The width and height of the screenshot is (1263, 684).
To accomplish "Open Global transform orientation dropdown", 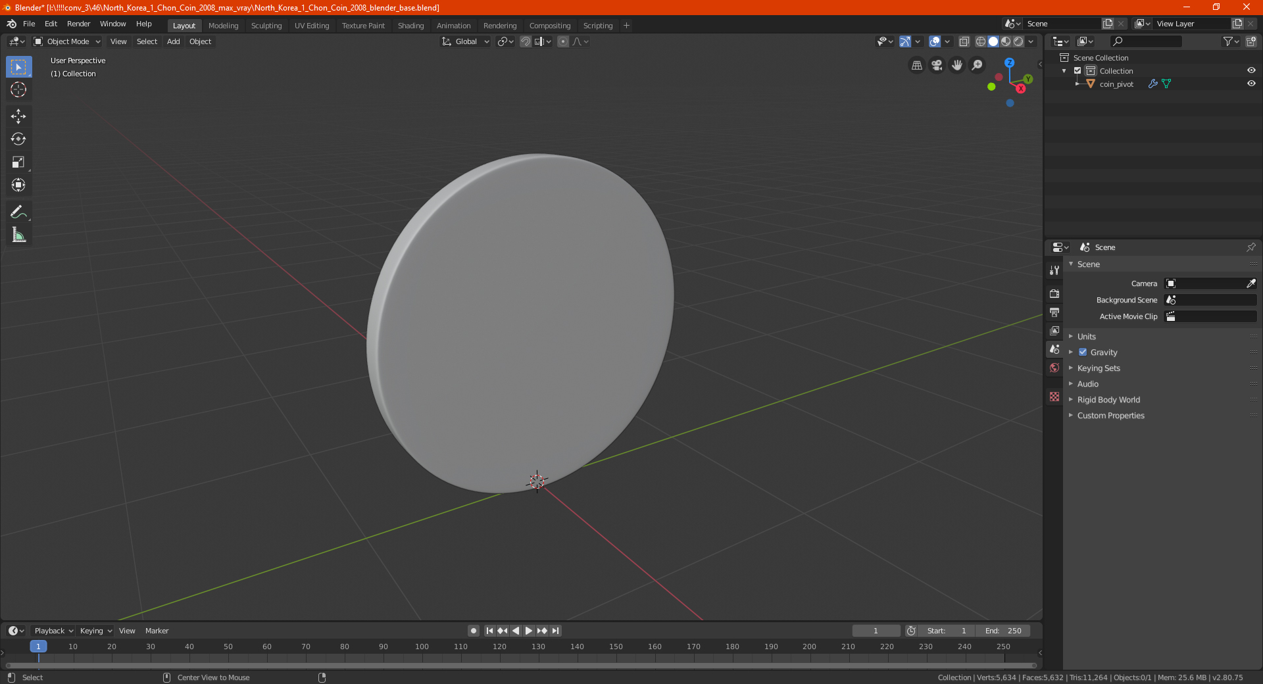I will click(x=465, y=41).
